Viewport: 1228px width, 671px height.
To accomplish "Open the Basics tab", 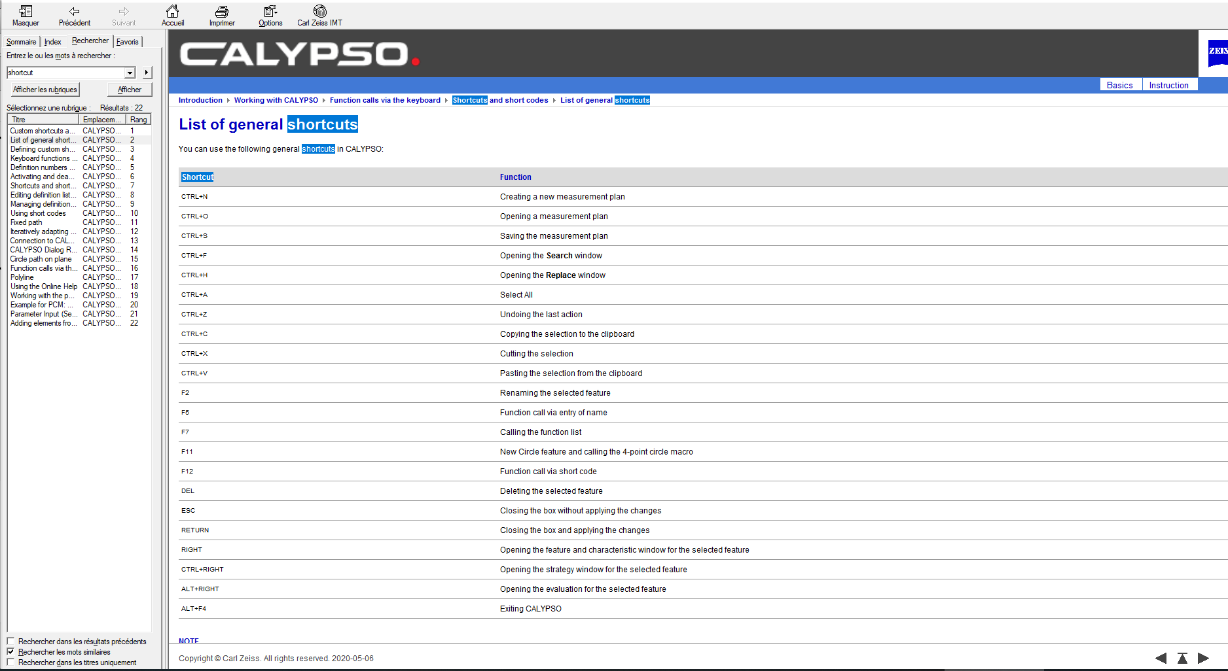I will [1120, 85].
